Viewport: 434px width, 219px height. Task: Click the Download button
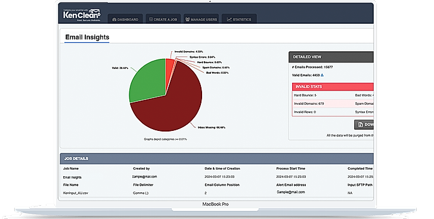point(364,125)
